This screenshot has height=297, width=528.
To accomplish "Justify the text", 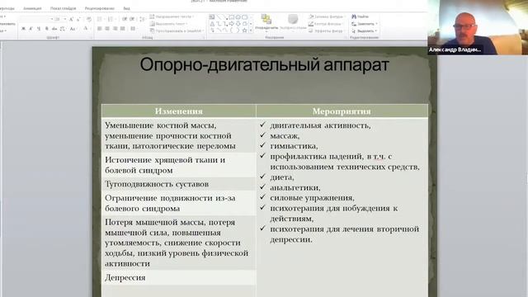I will tap(123, 29).
